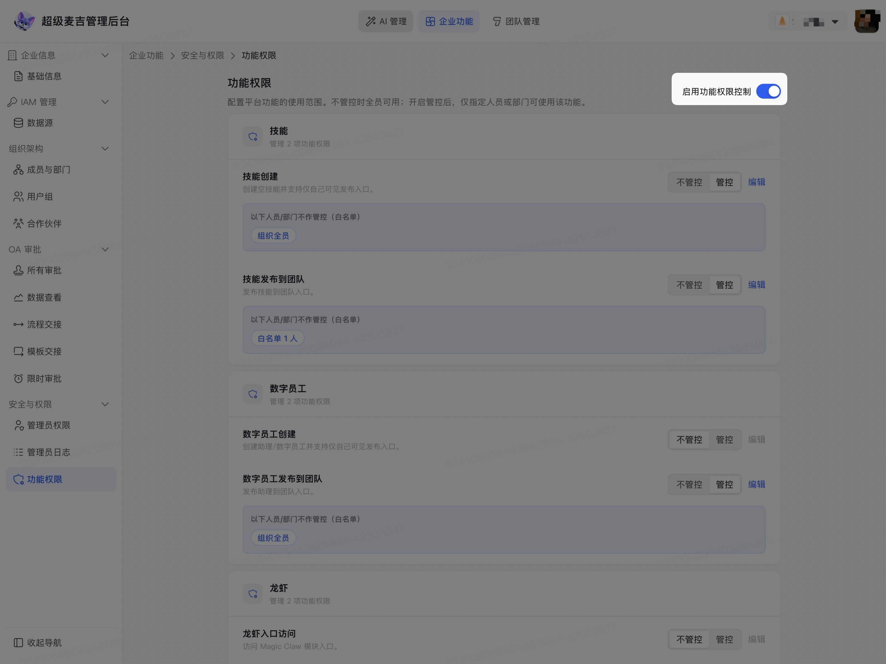Set 数字员工发布到团队 to 不管控

click(689, 484)
